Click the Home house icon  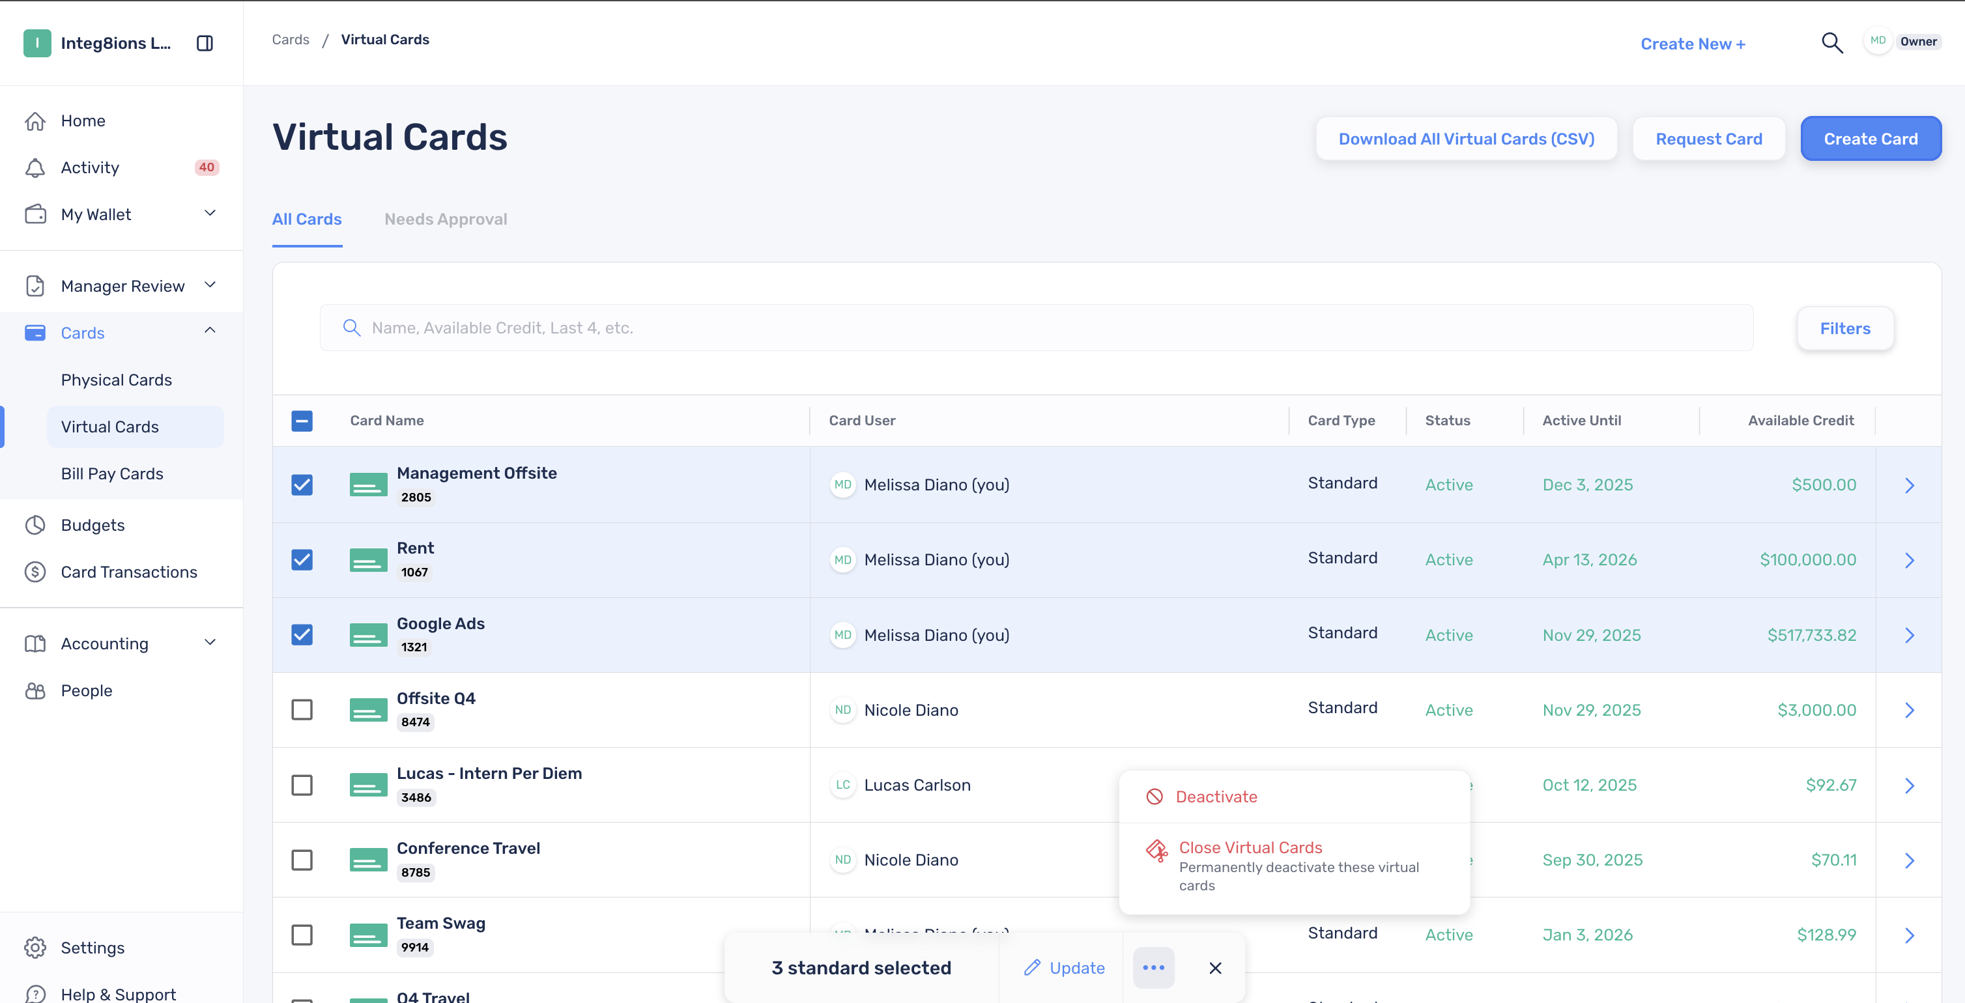tap(35, 120)
